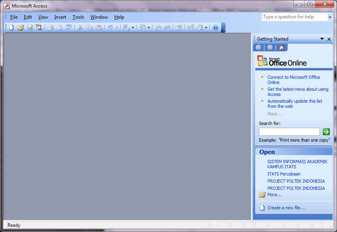Screen dimensions: 337x232
Task: Click the Copy toolbar icon
Action: coord(89,27)
